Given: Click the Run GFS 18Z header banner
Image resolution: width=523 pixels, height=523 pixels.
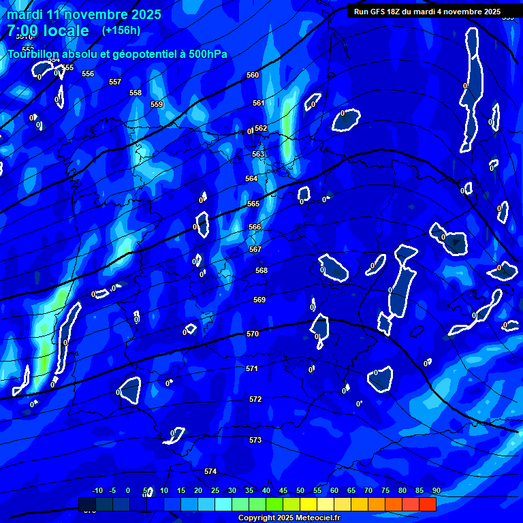Looking at the screenshot, I should [427, 12].
